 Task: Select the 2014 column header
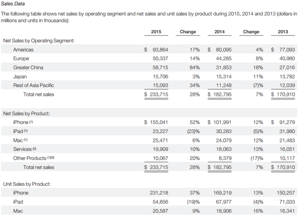tap(220, 32)
